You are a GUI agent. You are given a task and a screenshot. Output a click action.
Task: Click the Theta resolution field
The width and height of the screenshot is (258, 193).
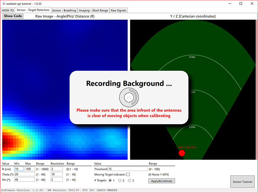(x=57, y=174)
